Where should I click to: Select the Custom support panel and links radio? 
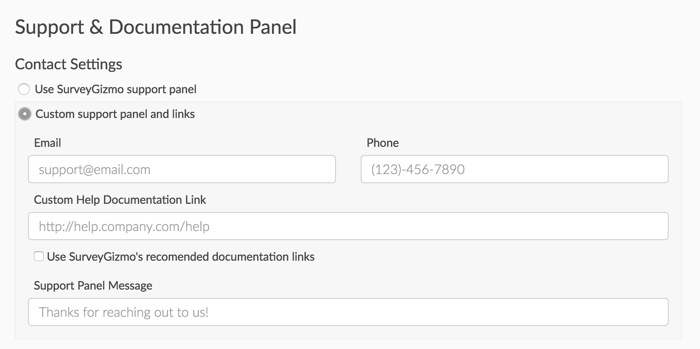(25, 114)
